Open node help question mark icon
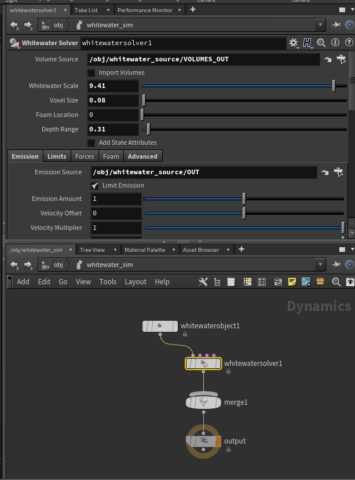Viewport: 355px width, 480px height. click(349, 42)
